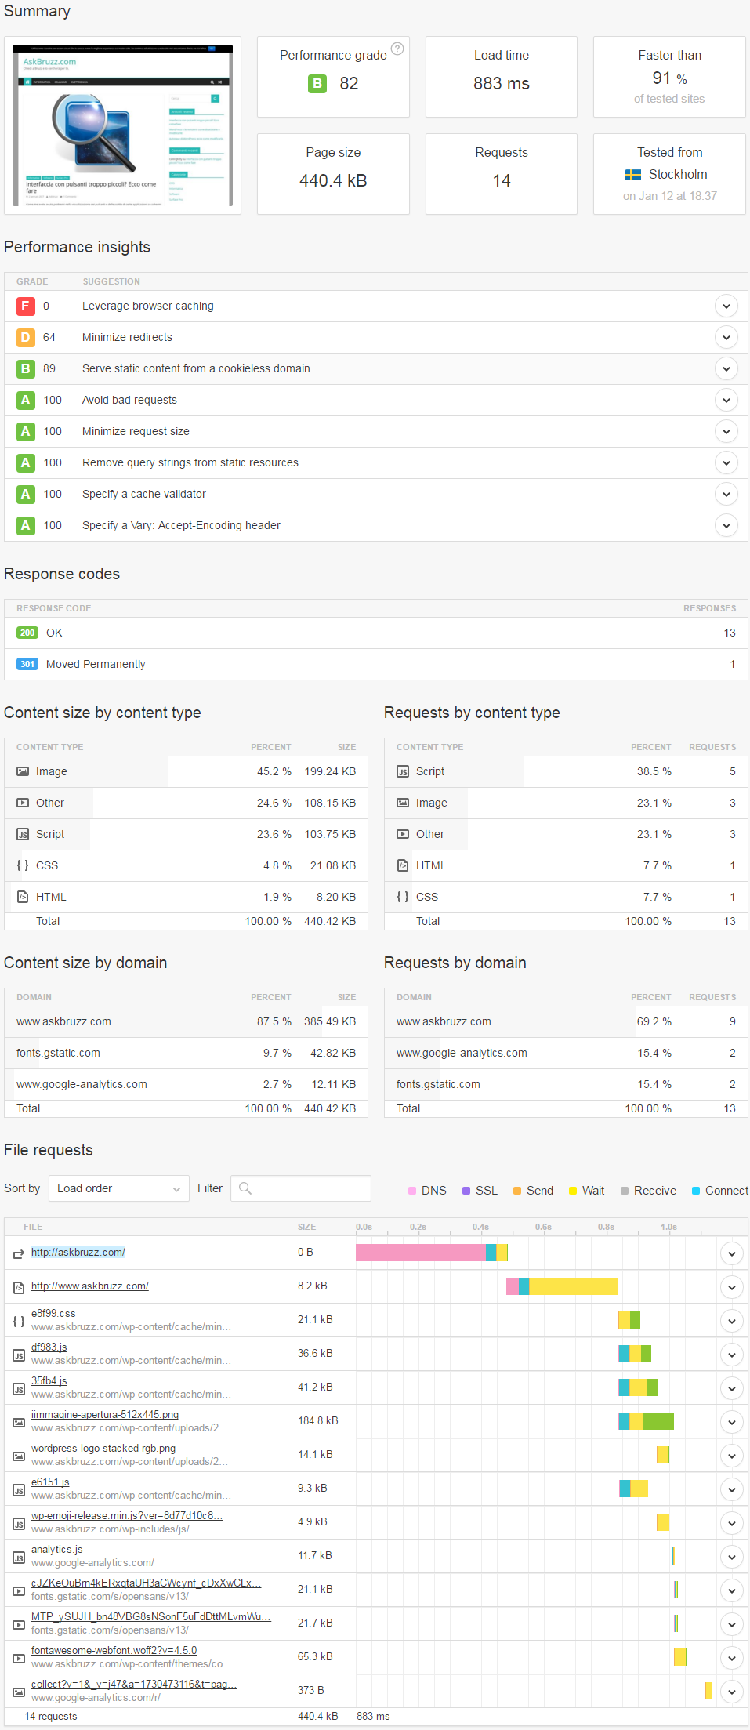Expand Serve static content from cookieless domain
The width and height of the screenshot is (750, 1730).
726,368
